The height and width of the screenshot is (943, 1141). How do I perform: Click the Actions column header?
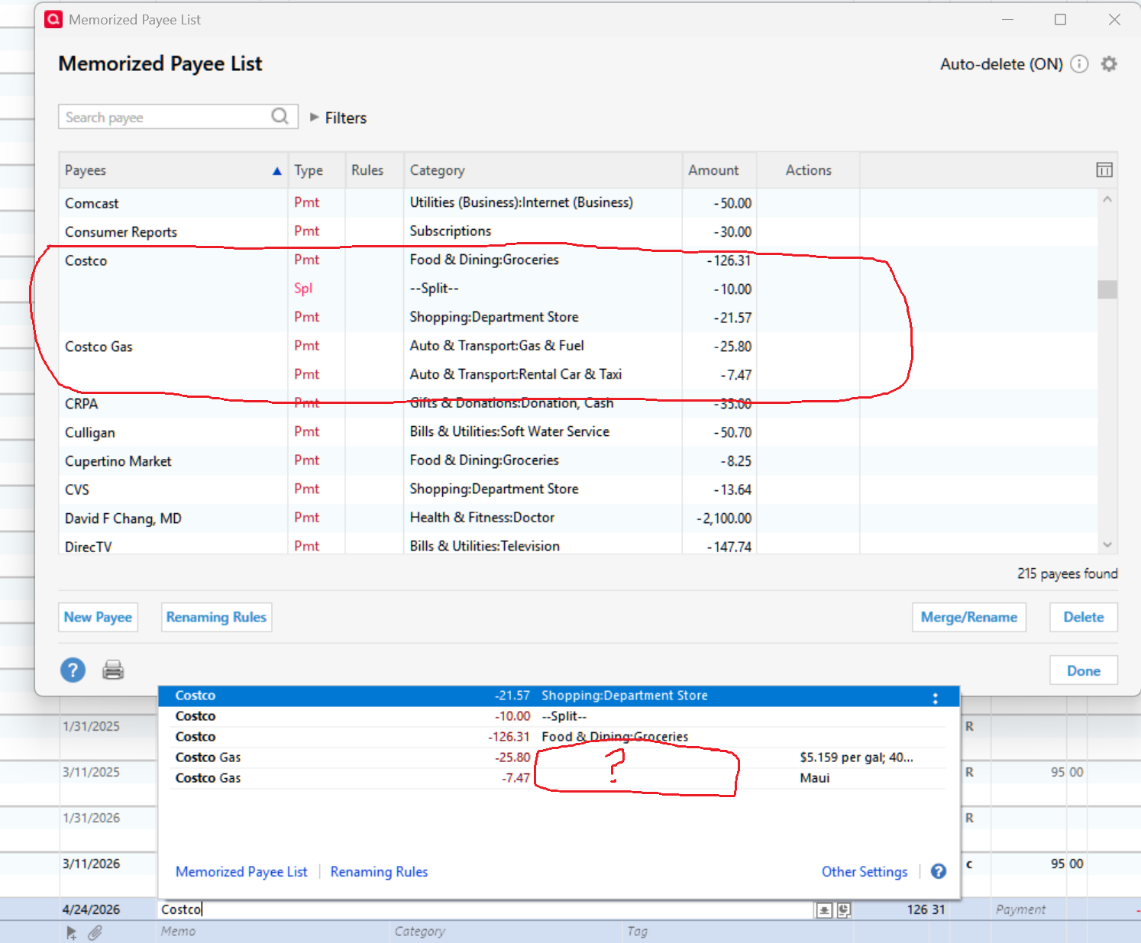(808, 170)
